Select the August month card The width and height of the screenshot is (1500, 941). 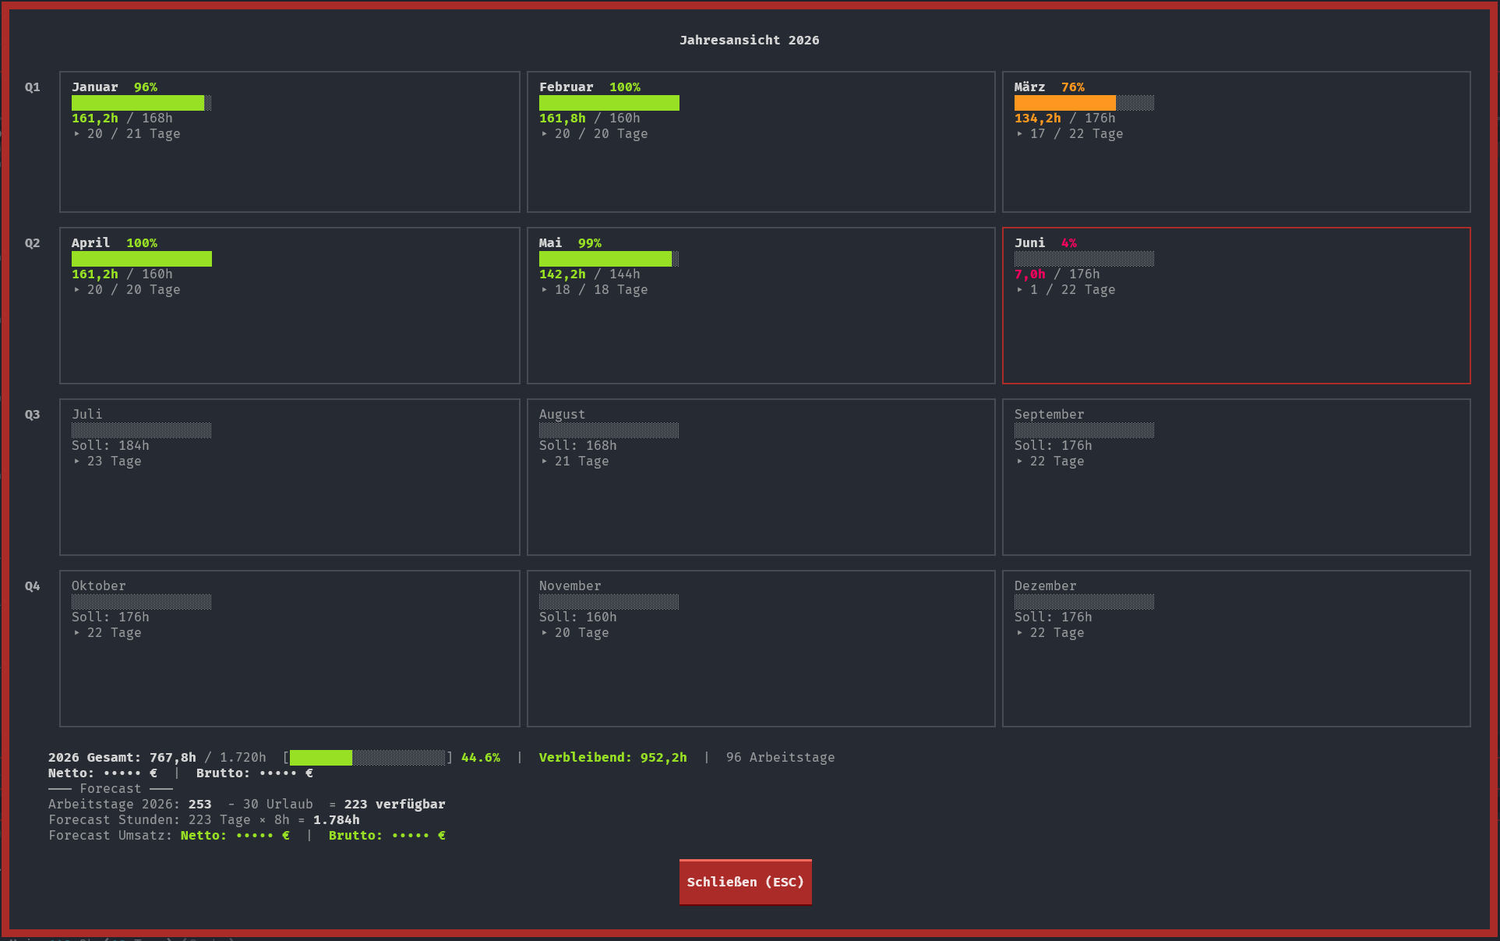(761, 477)
